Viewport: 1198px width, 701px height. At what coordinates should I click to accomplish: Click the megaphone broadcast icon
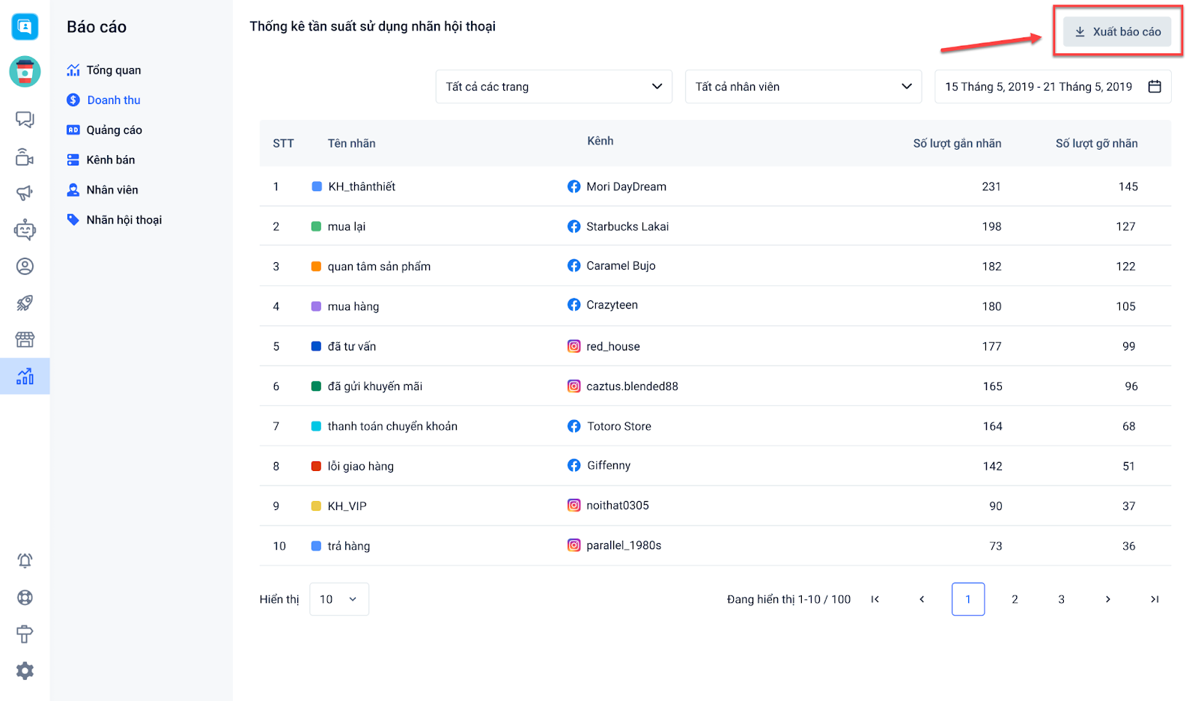tap(25, 193)
